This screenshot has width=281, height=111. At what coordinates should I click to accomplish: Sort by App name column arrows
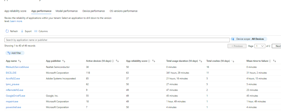point(20,61)
